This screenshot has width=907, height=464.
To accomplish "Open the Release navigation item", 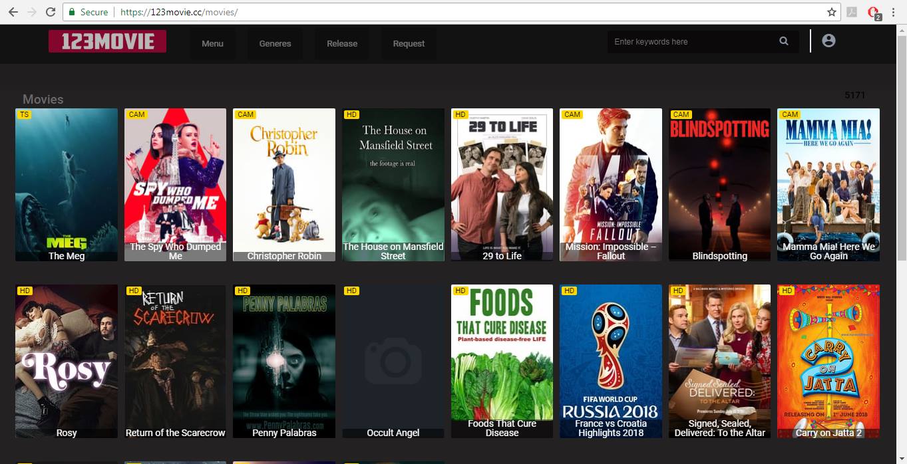I will [x=342, y=43].
